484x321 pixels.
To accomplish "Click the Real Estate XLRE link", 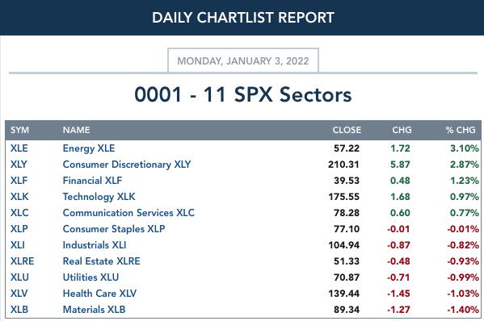I will click(101, 261).
